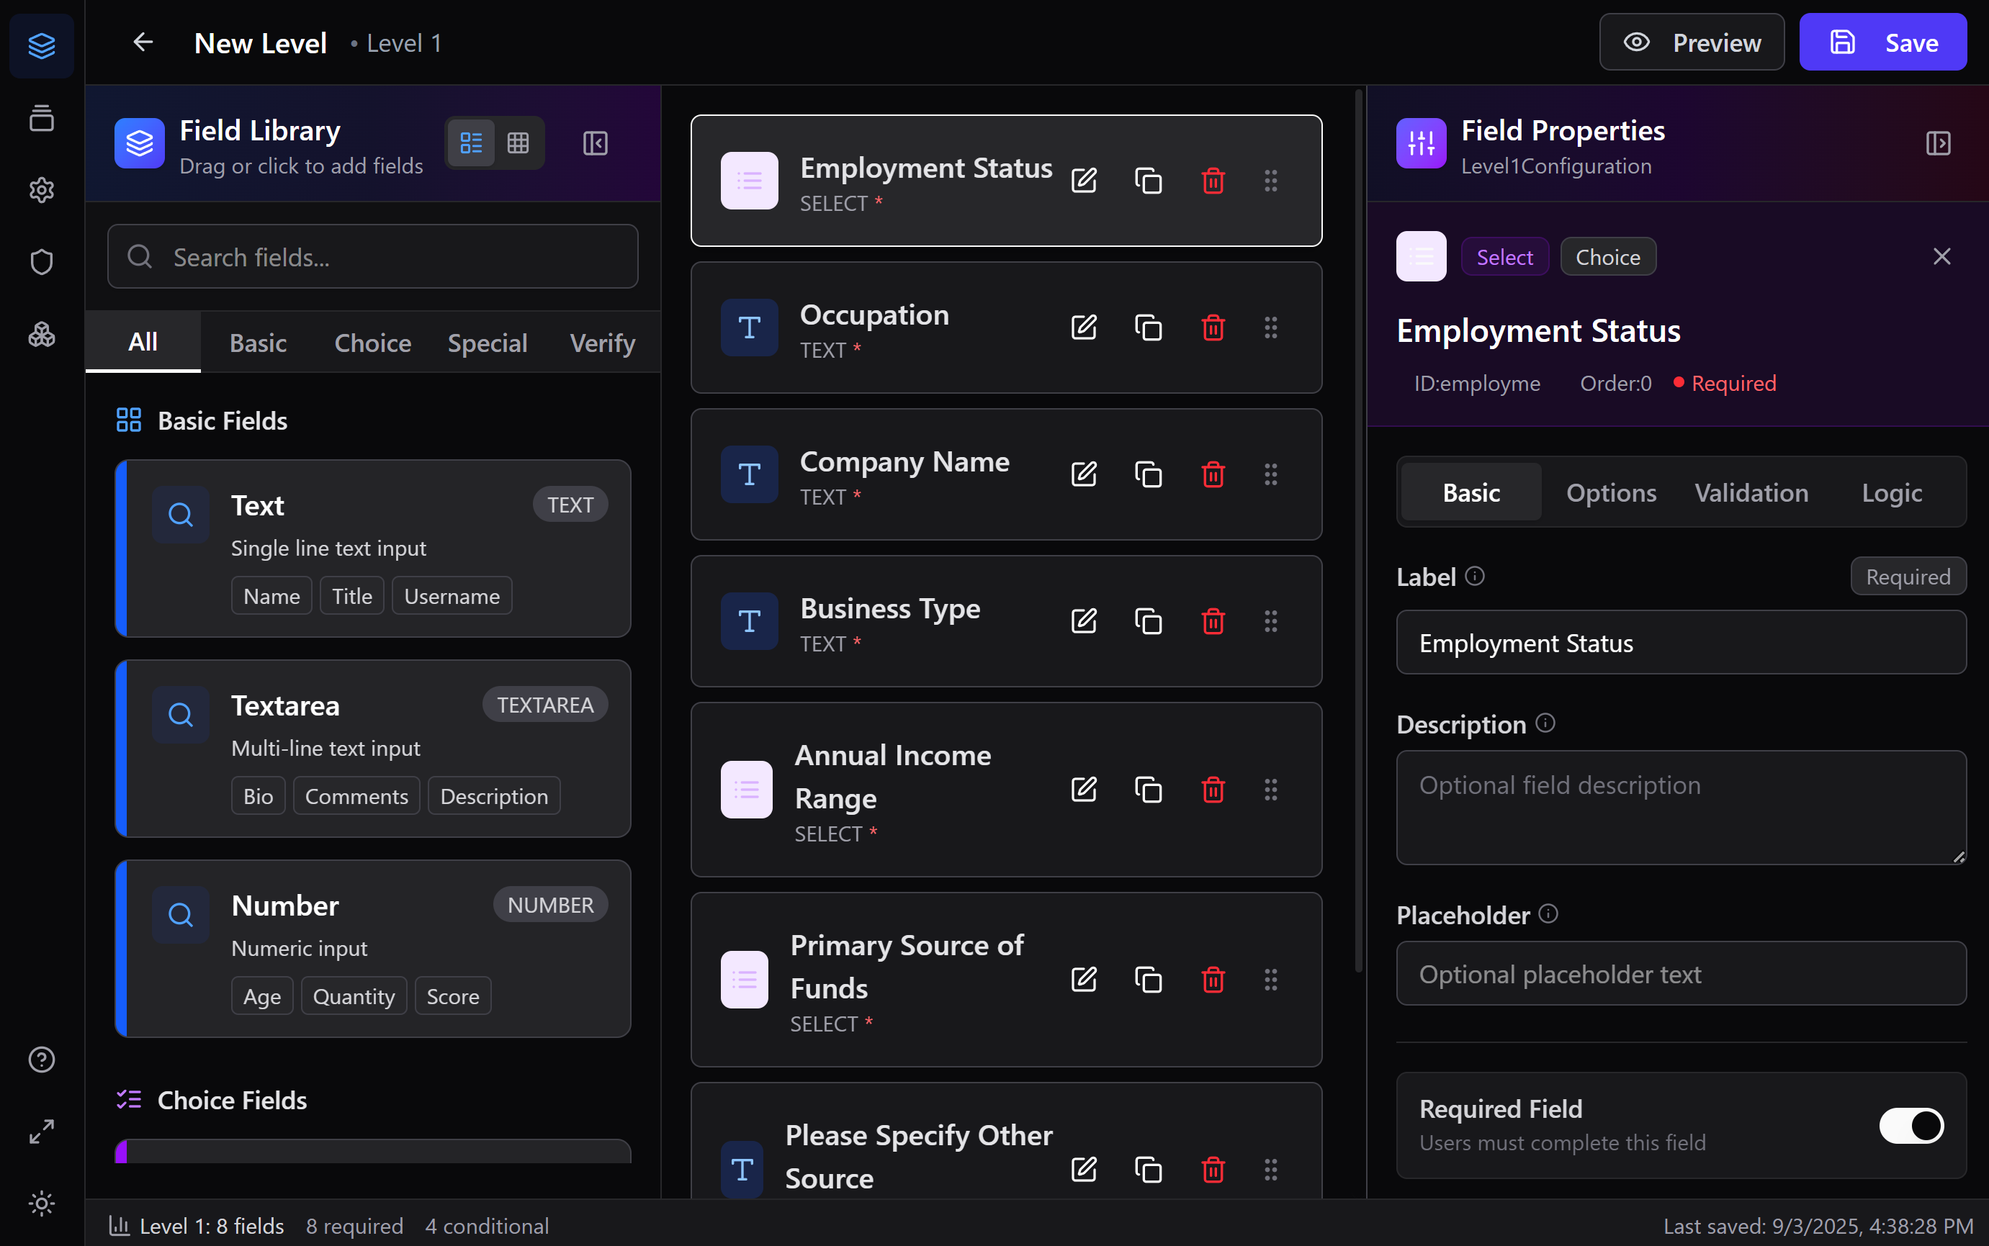Open the form Preview
The width and height of the screenshot is (1989, 1246).
coord(1692,42)
